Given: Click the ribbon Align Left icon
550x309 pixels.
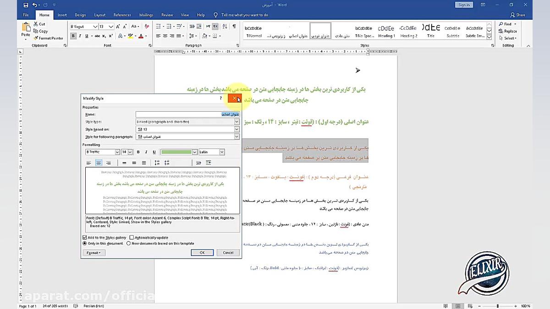Looking at the screenshot, I should click(159, 36).
